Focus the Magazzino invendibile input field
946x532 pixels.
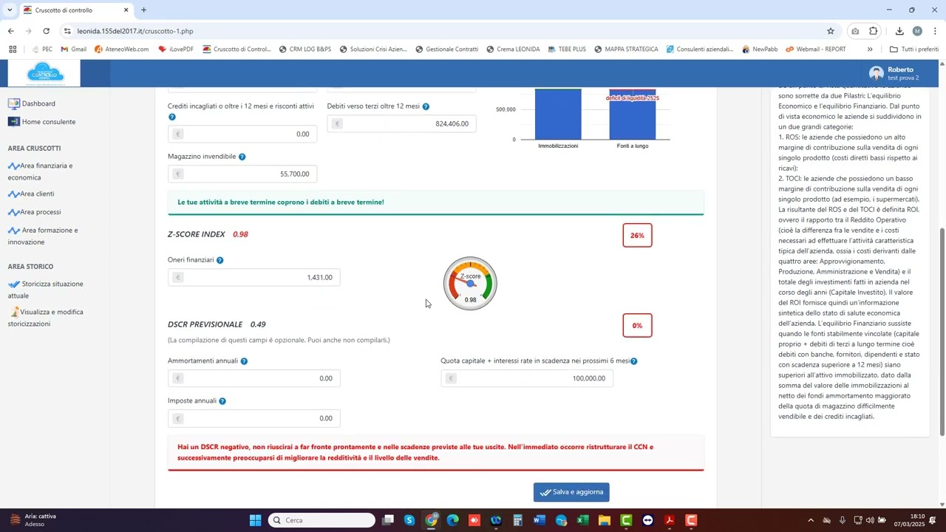(x=242, y=174)
